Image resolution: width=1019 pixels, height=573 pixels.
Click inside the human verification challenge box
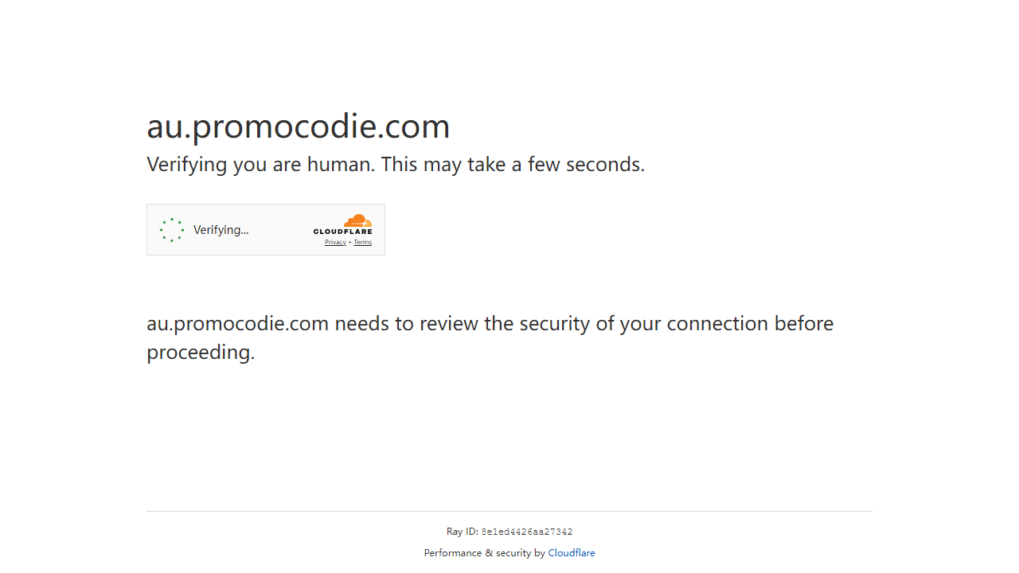(x=266, y=229)
